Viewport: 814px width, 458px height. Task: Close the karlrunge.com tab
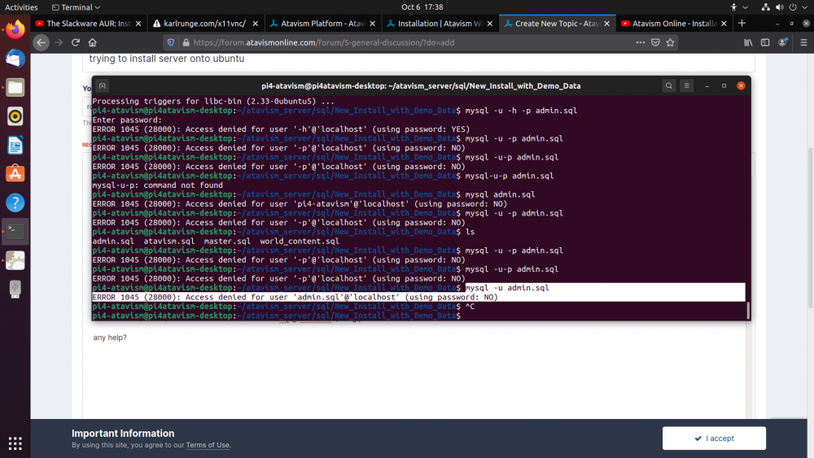click(256, 24)
